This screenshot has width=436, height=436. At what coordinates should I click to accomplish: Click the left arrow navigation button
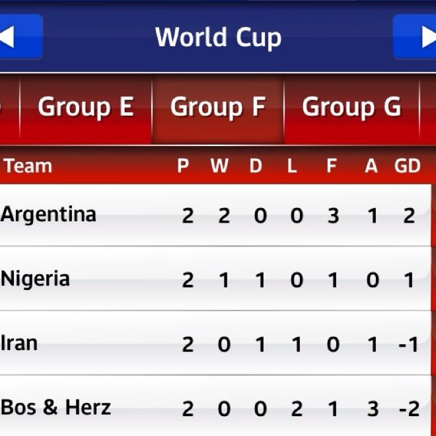point(18,37)
